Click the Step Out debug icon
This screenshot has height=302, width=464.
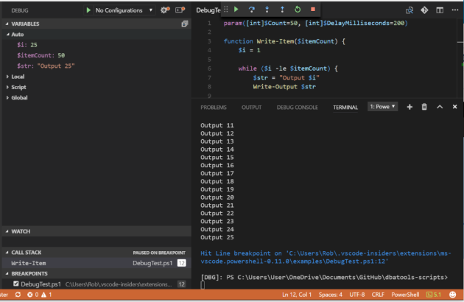pos(281,10)
